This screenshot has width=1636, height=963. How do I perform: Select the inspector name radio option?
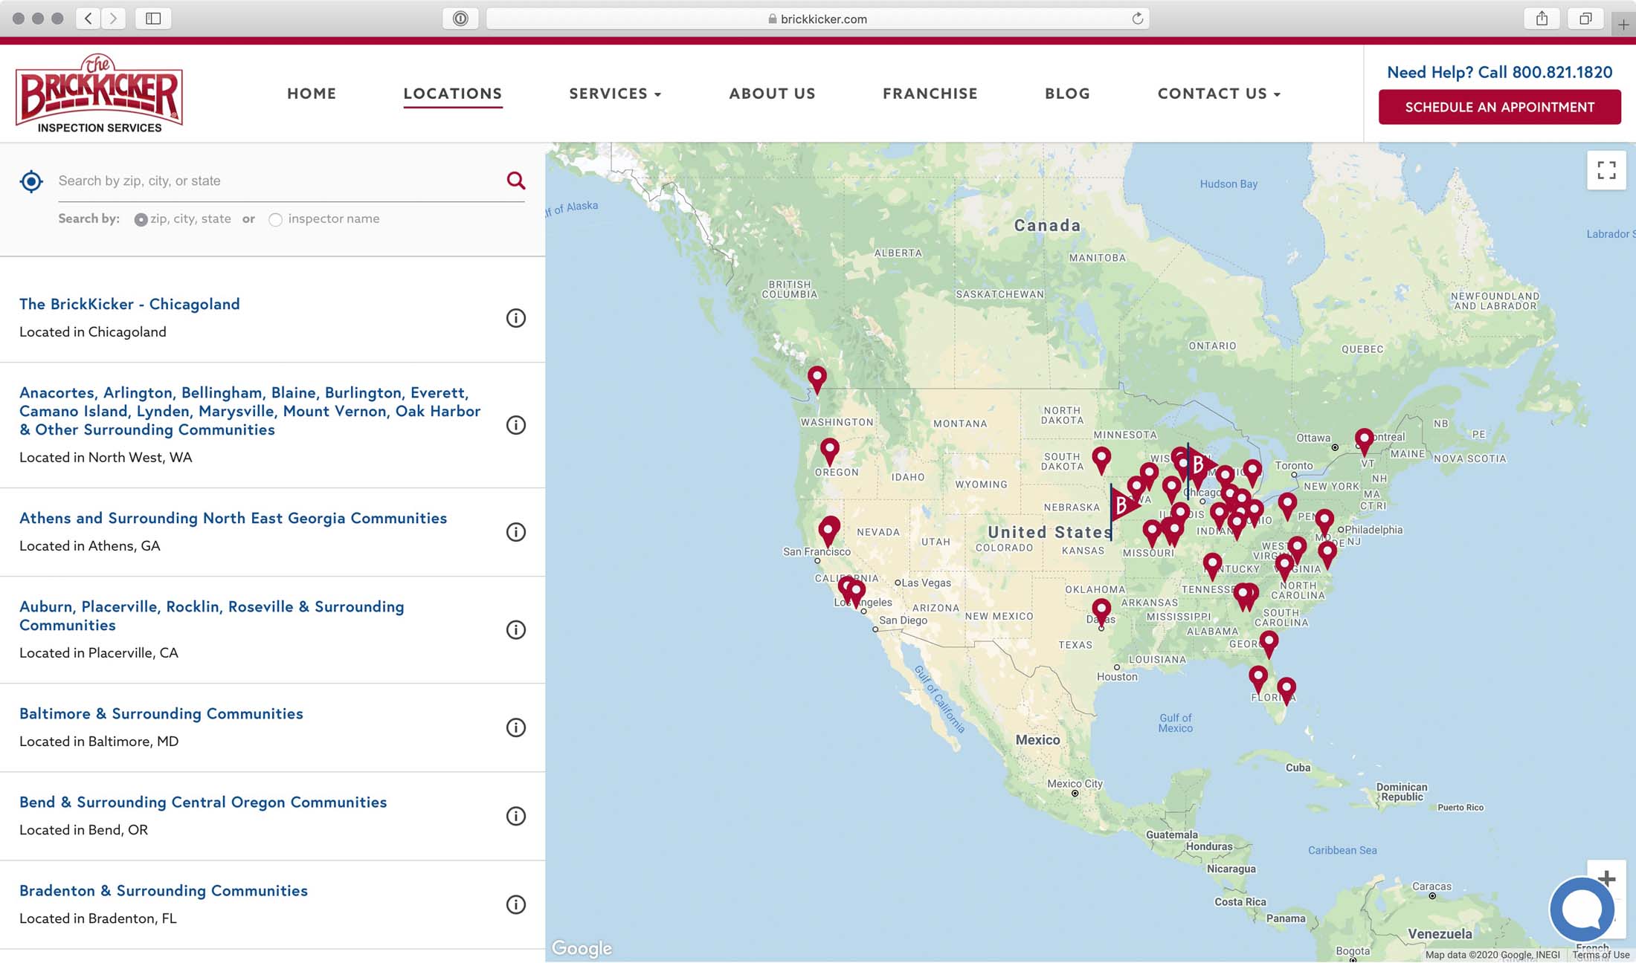click(276, 220)
